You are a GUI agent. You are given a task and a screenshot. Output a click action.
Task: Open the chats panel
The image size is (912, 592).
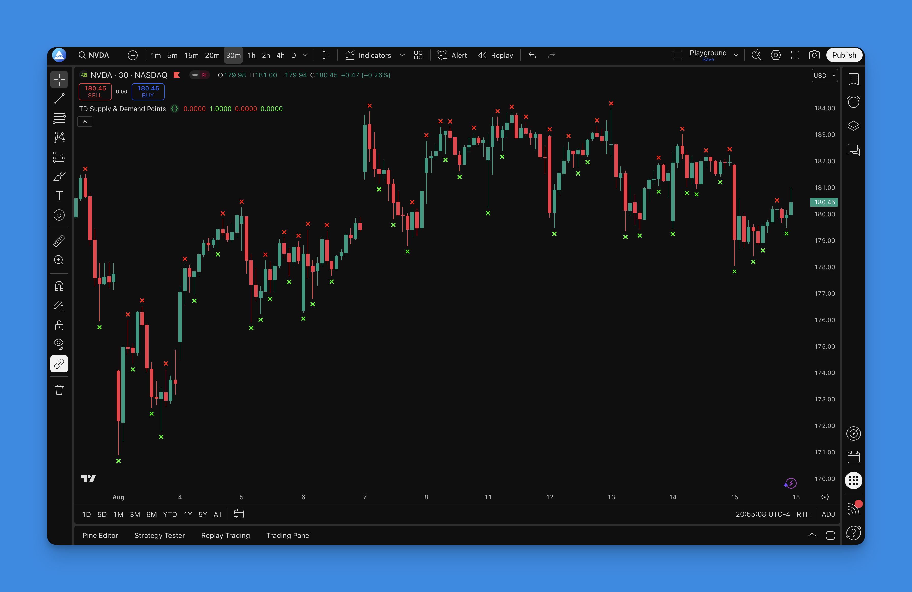(853, 149)
